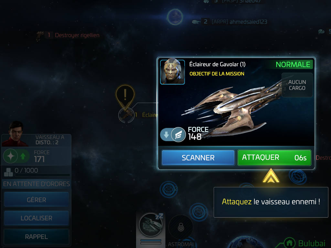Screen dimensions: 331x248
Task: Select the Éclaireur ship target circle
Action: (126, 115)
